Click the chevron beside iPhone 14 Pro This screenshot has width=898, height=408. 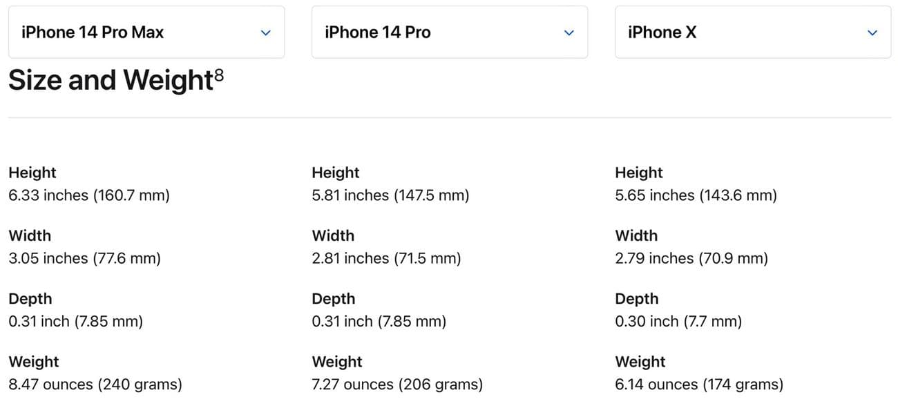(569, 32)
